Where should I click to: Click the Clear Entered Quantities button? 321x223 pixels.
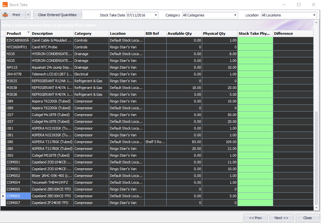pyautogui.click(x=57, y=15)
